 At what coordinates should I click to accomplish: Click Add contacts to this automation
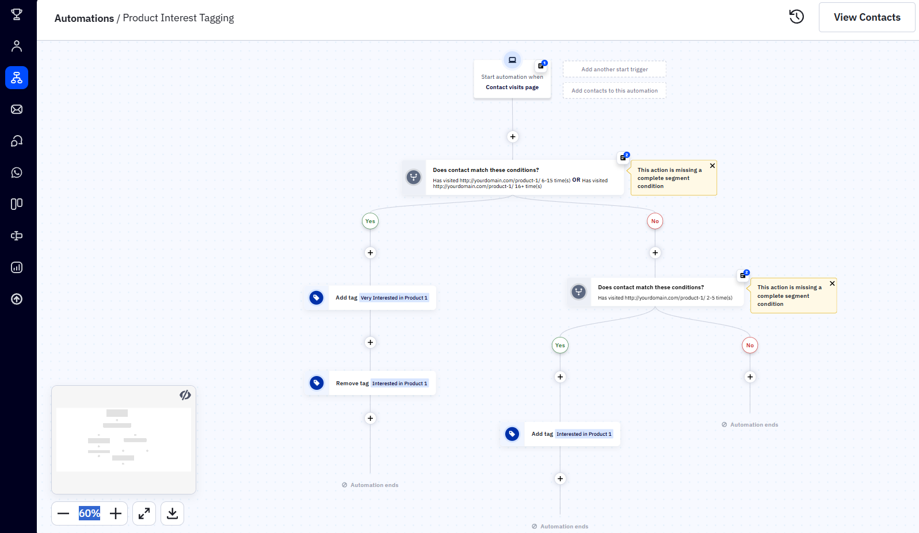pos(614,90)
